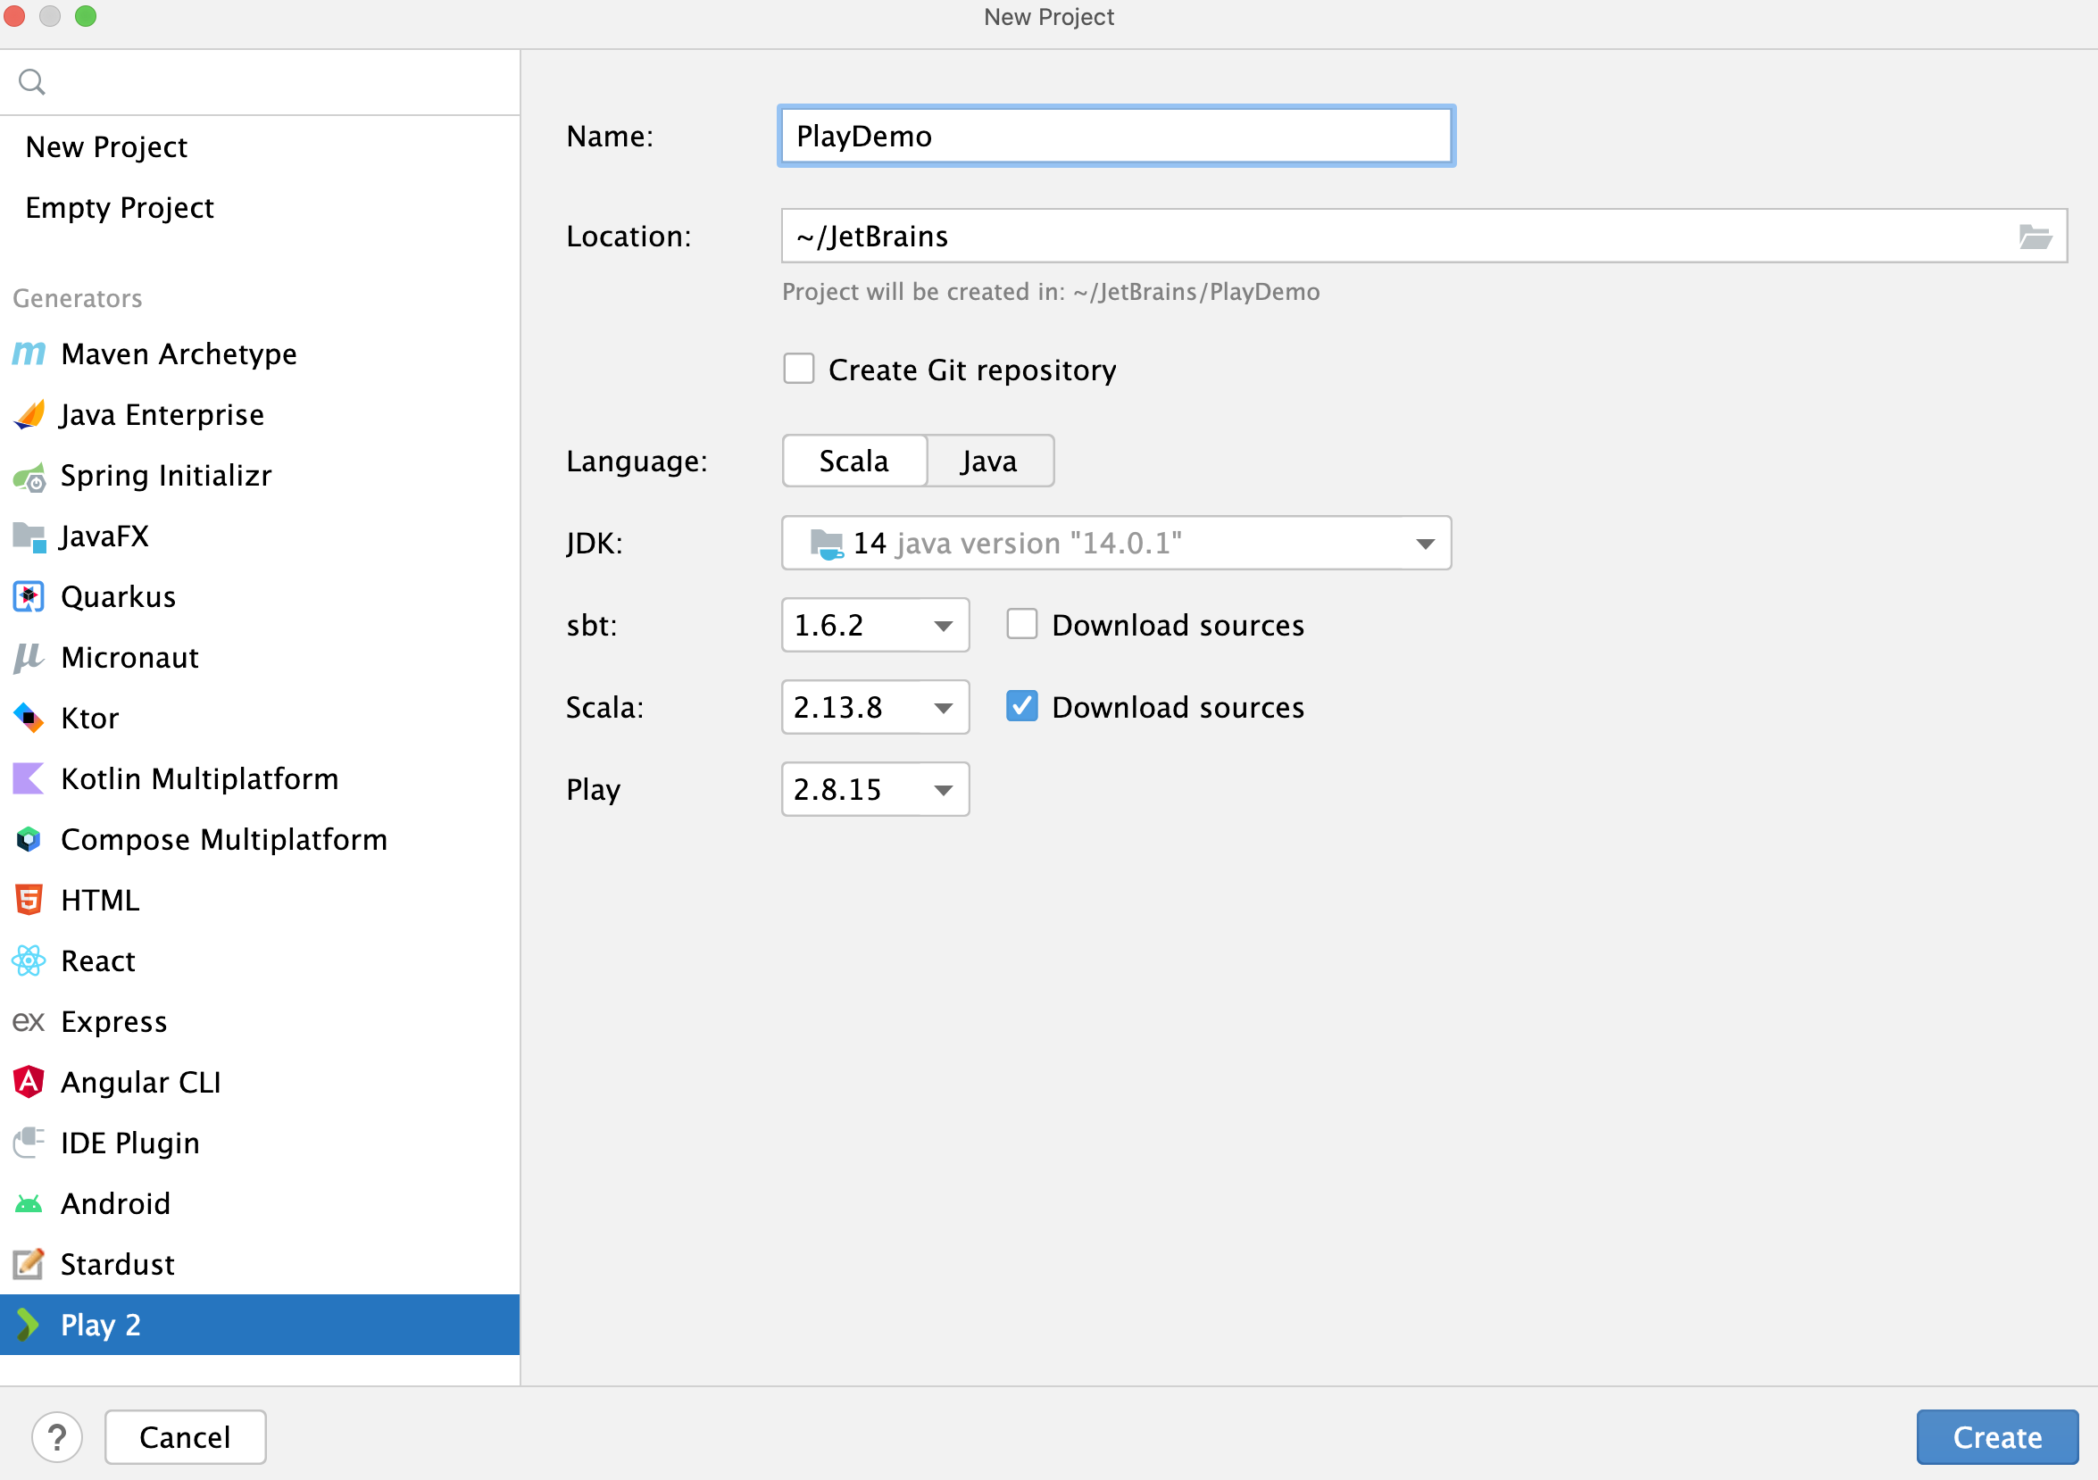Enable Create Git repository checkbox
Screen dimensions: 2098x1480
coord(799,369)
